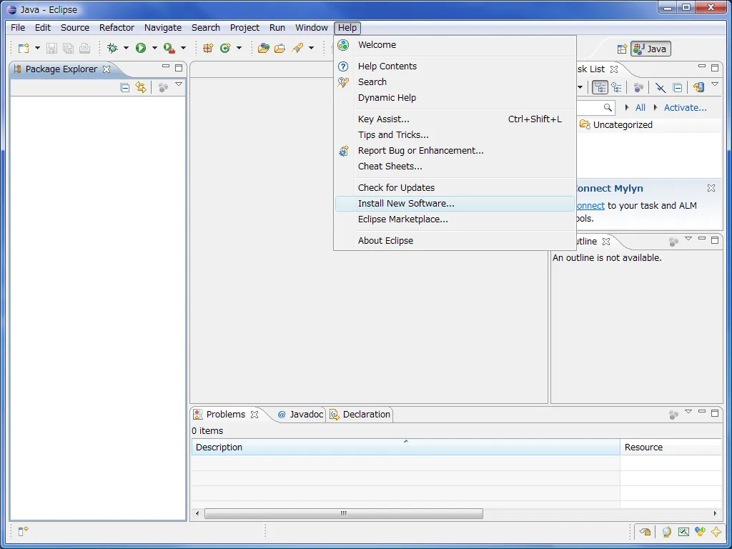
Task: Click the Open Task icon in toolbar
Action: [280, 48]
